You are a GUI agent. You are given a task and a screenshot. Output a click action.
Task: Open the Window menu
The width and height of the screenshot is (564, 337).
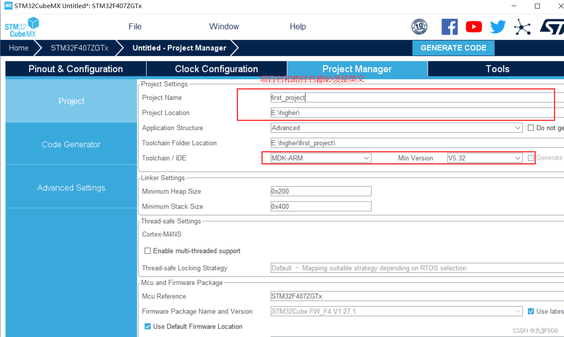224,27
